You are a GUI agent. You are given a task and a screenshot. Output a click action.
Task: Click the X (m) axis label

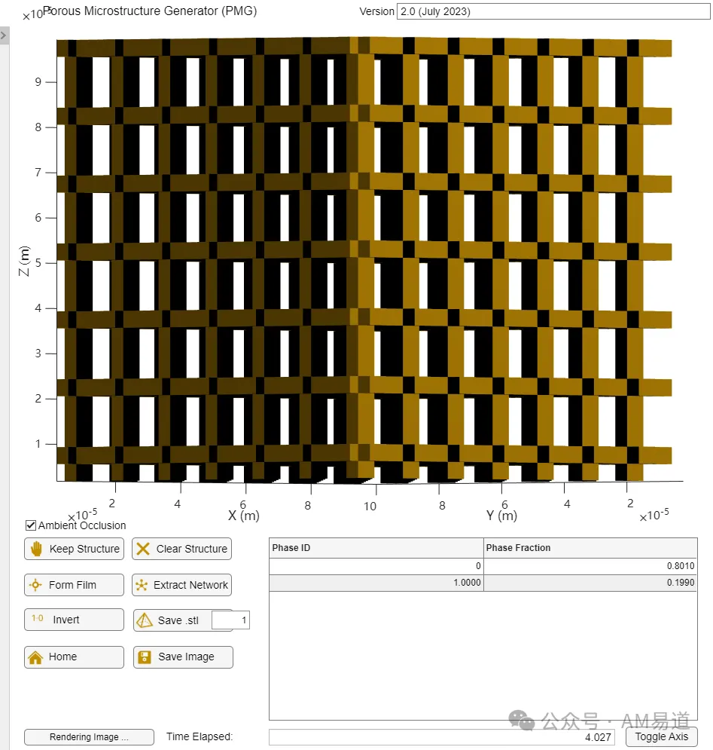point(244,516)
